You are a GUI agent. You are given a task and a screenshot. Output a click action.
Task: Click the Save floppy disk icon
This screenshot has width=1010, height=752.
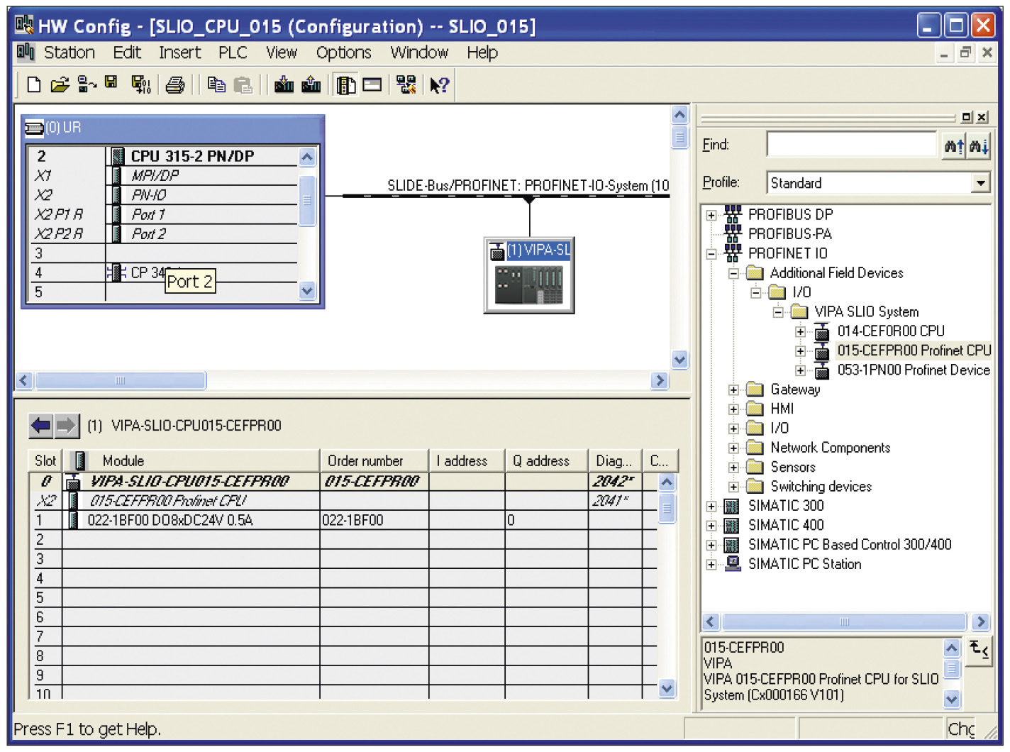coord(111,83)
